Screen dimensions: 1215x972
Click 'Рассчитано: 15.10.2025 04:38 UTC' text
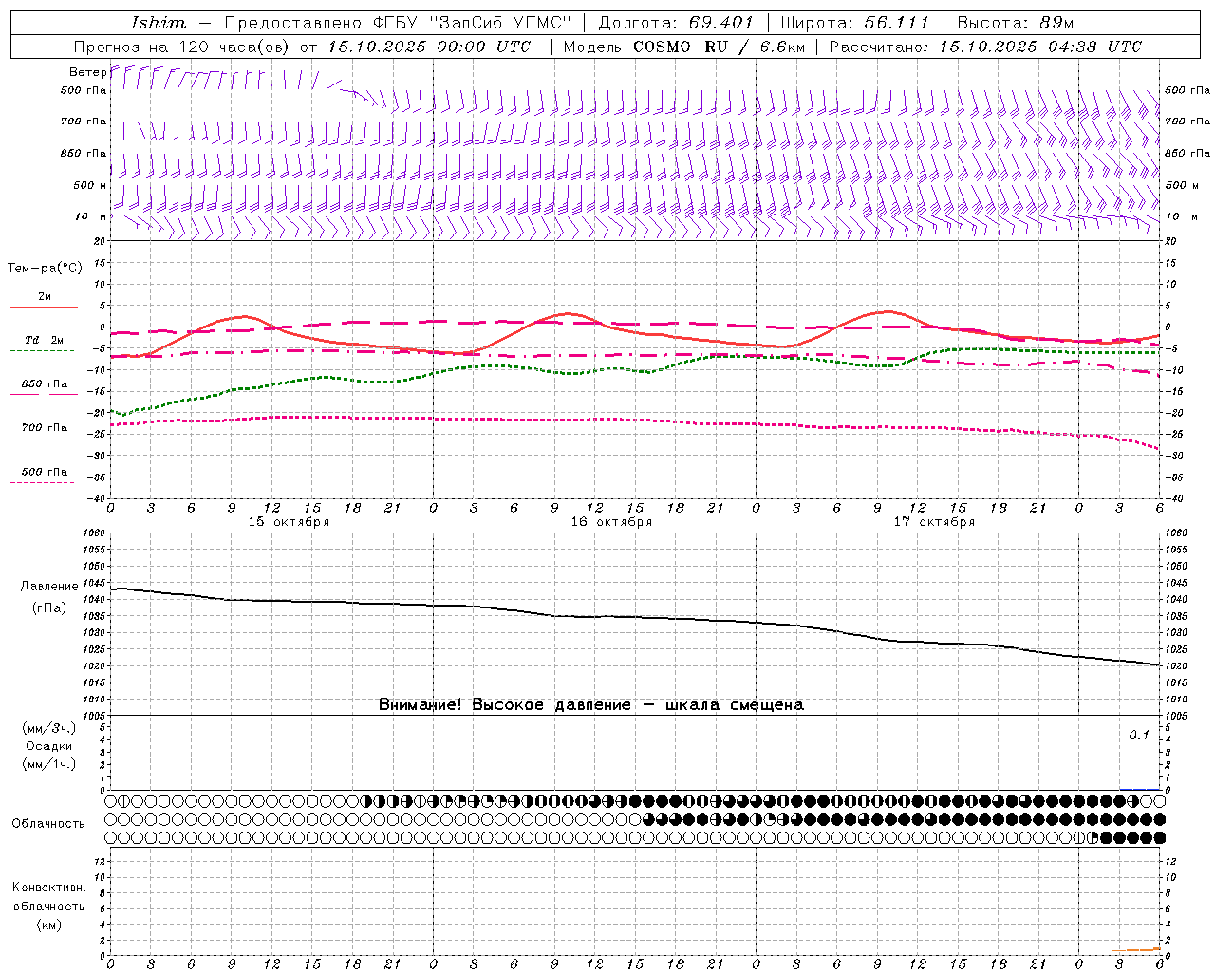pos(985,47)
